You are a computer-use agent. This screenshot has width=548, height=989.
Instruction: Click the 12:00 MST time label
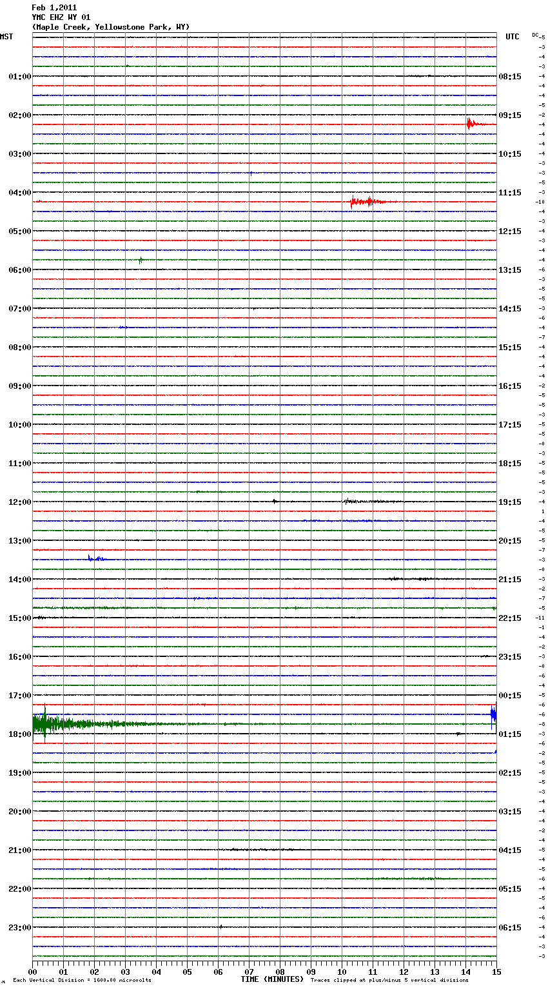click(20, 502)
